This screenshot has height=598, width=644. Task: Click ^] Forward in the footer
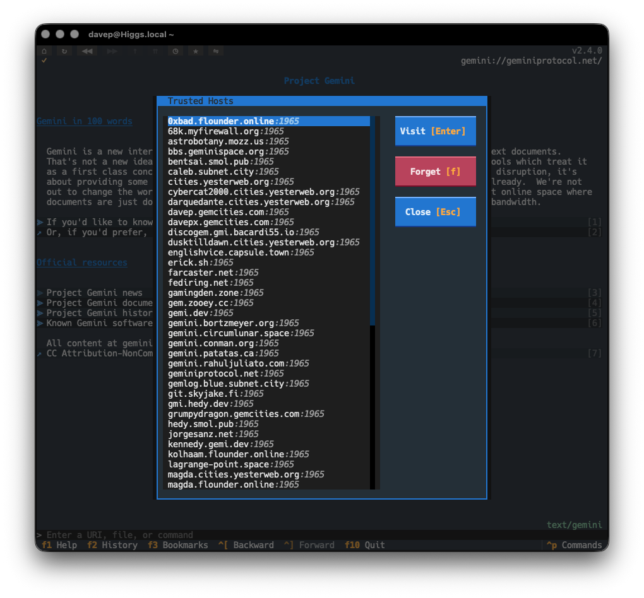309,545
